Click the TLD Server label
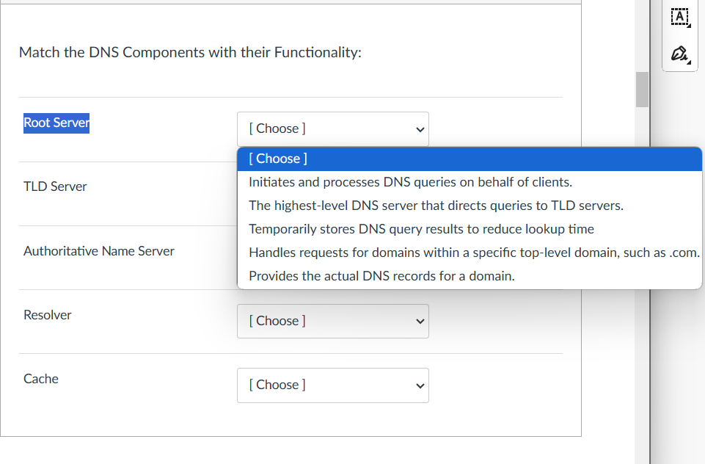Viewport: 705px width, 464px height. 54,186
